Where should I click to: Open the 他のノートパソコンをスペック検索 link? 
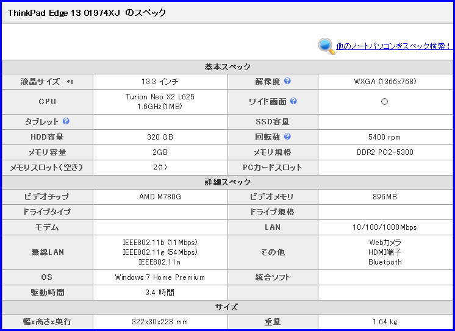(x=393, y=46)
